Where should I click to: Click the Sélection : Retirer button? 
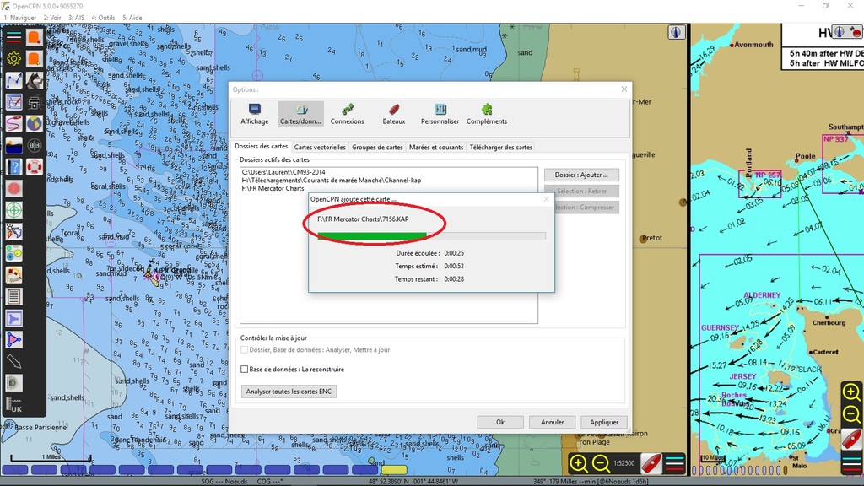(x=581, y=192)
